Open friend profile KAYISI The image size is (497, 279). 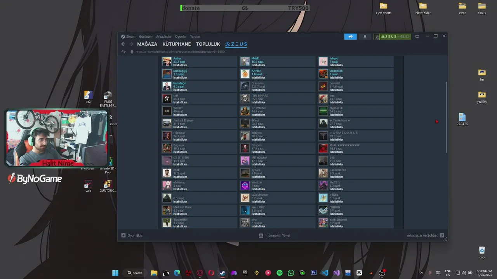pyautogui.click(x=256, y=71)
